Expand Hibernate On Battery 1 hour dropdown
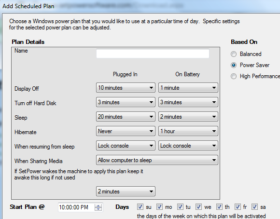The width and height of the screenshot is (280, 219). pos(188,131)
